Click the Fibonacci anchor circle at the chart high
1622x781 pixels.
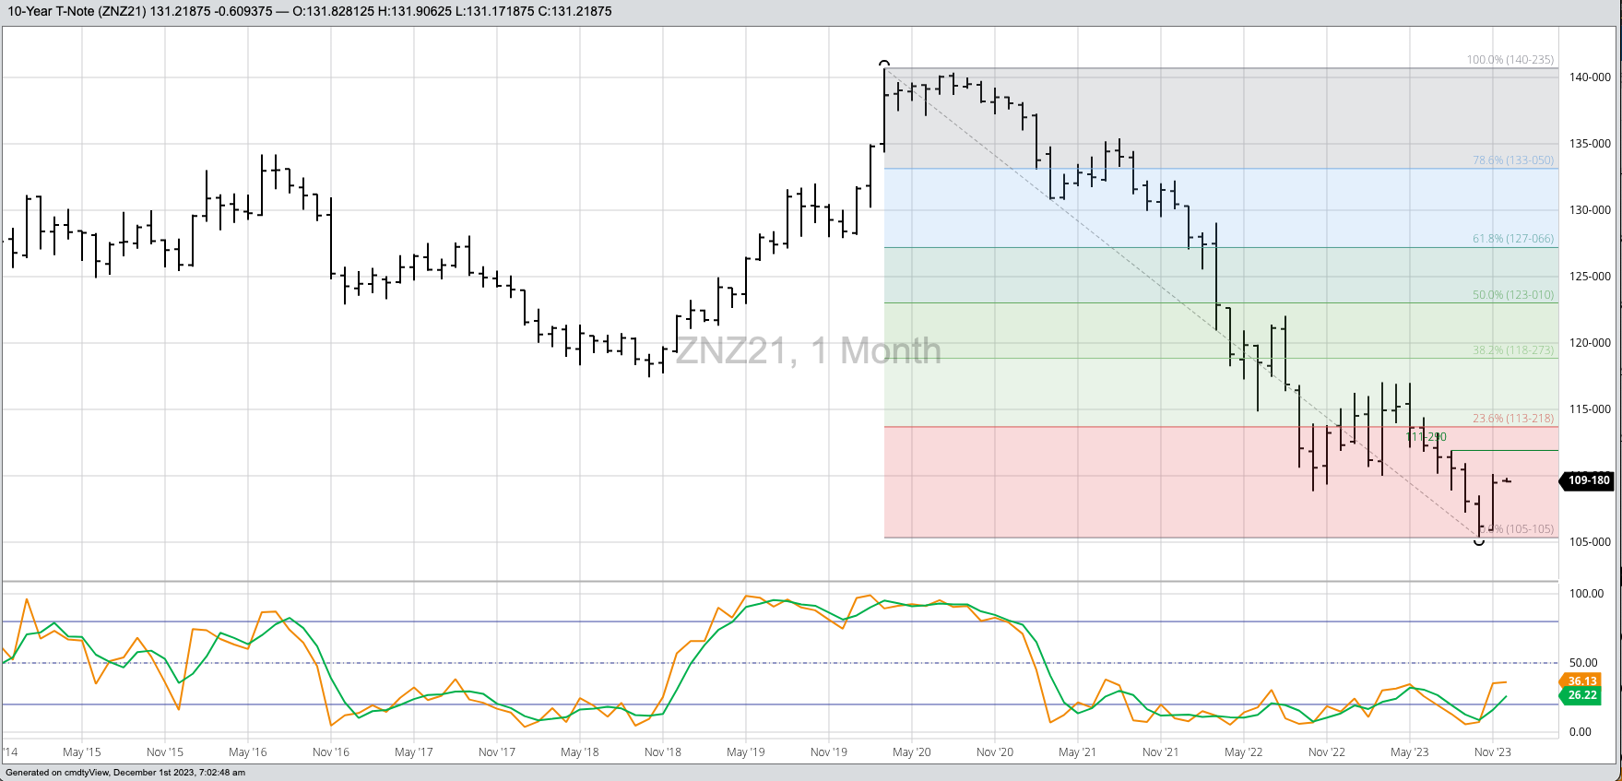point(884,65)
